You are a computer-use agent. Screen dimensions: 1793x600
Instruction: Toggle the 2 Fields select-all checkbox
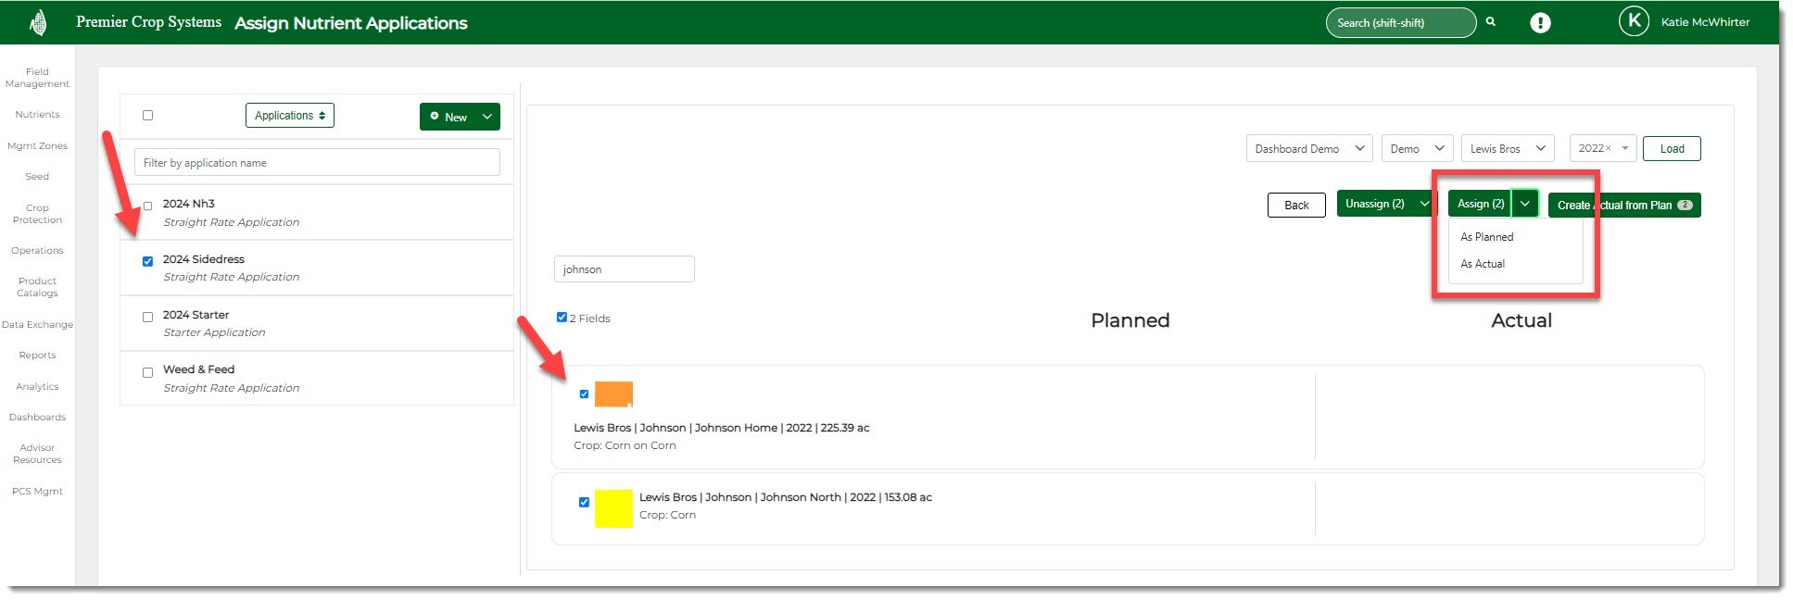[562, 318]
